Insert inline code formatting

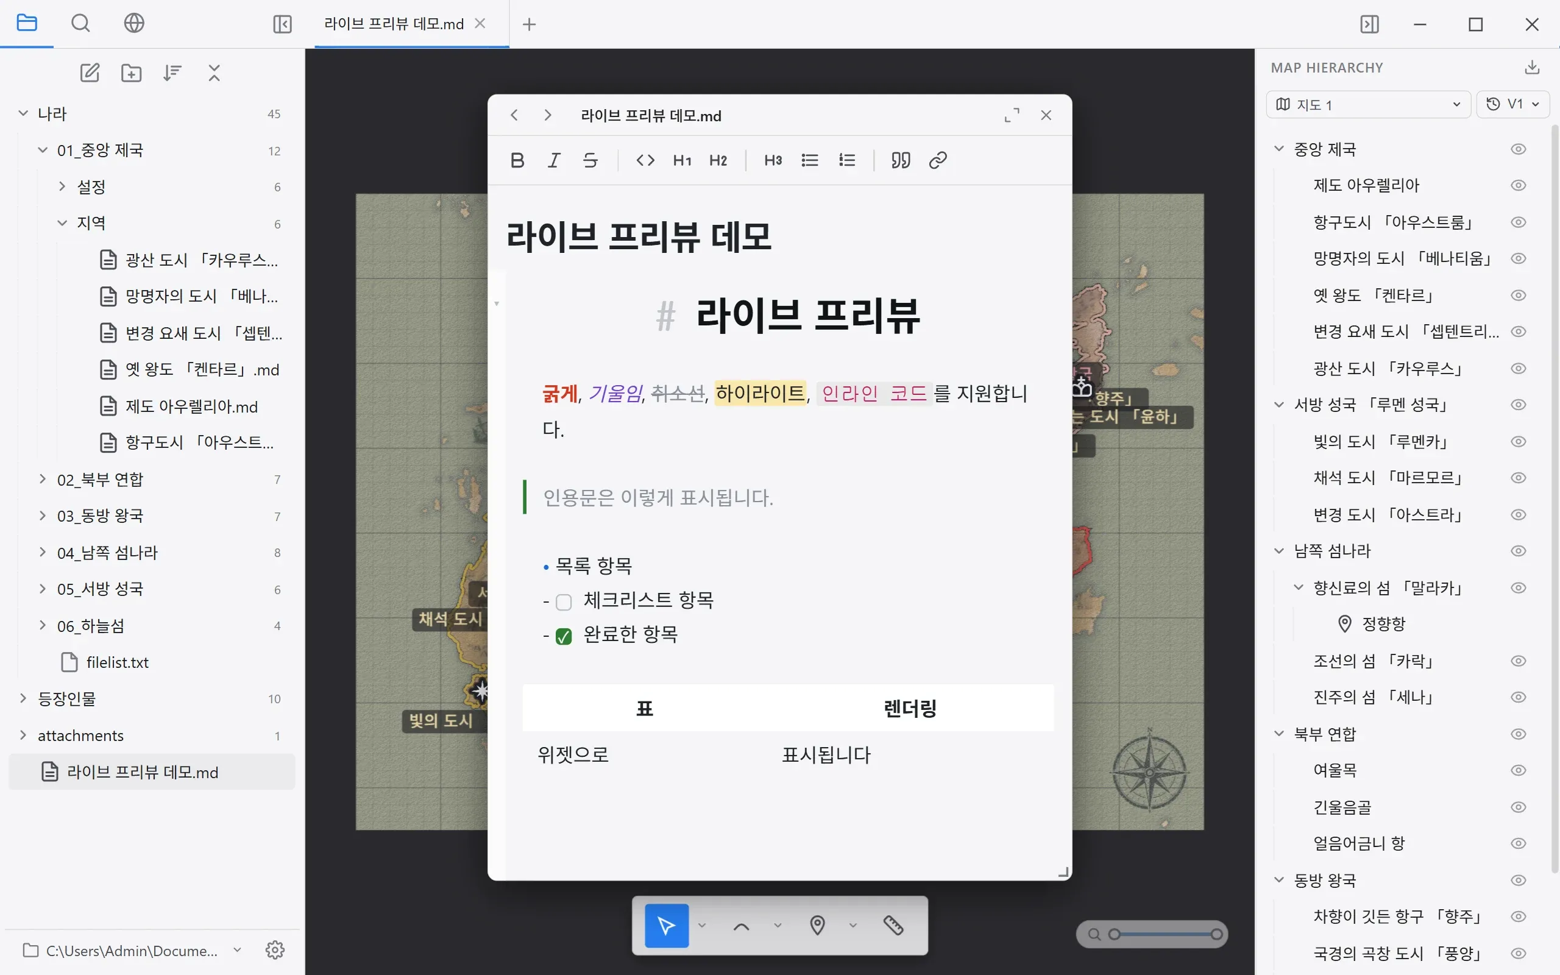645,160
